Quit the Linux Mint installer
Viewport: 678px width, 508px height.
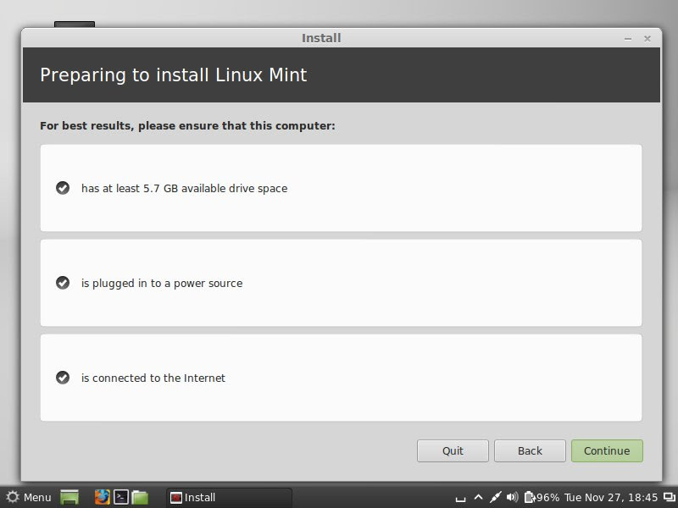453,450
